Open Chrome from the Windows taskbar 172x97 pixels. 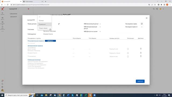[59, 95]
